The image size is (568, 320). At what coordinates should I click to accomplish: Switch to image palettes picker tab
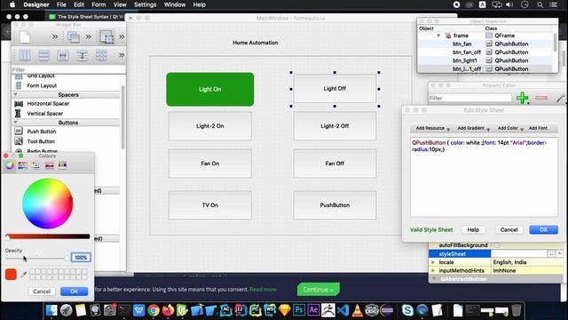click(50, 165)
